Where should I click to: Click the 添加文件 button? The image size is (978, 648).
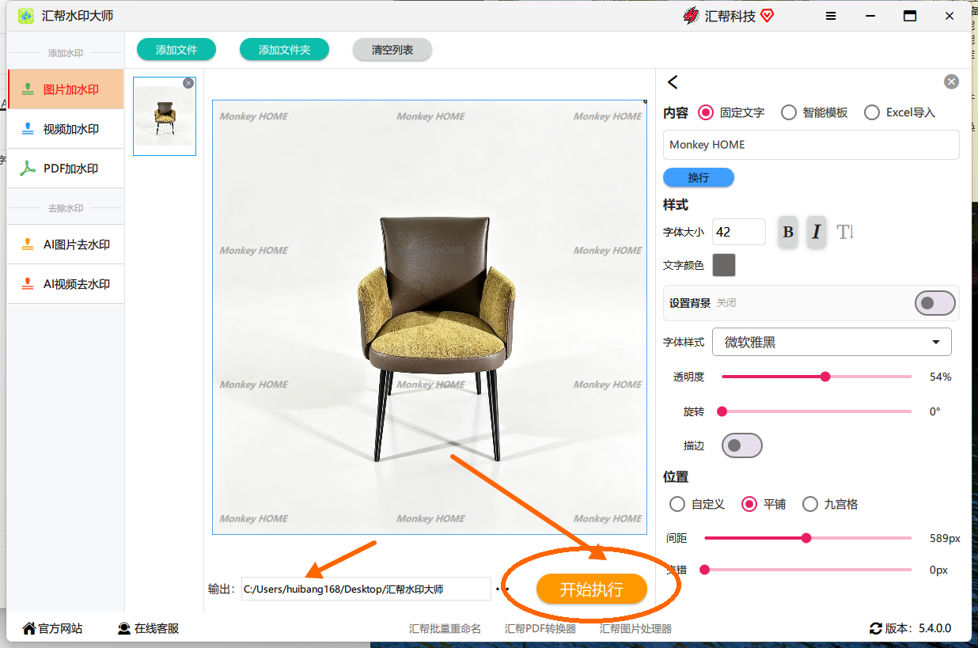point(176,50)
